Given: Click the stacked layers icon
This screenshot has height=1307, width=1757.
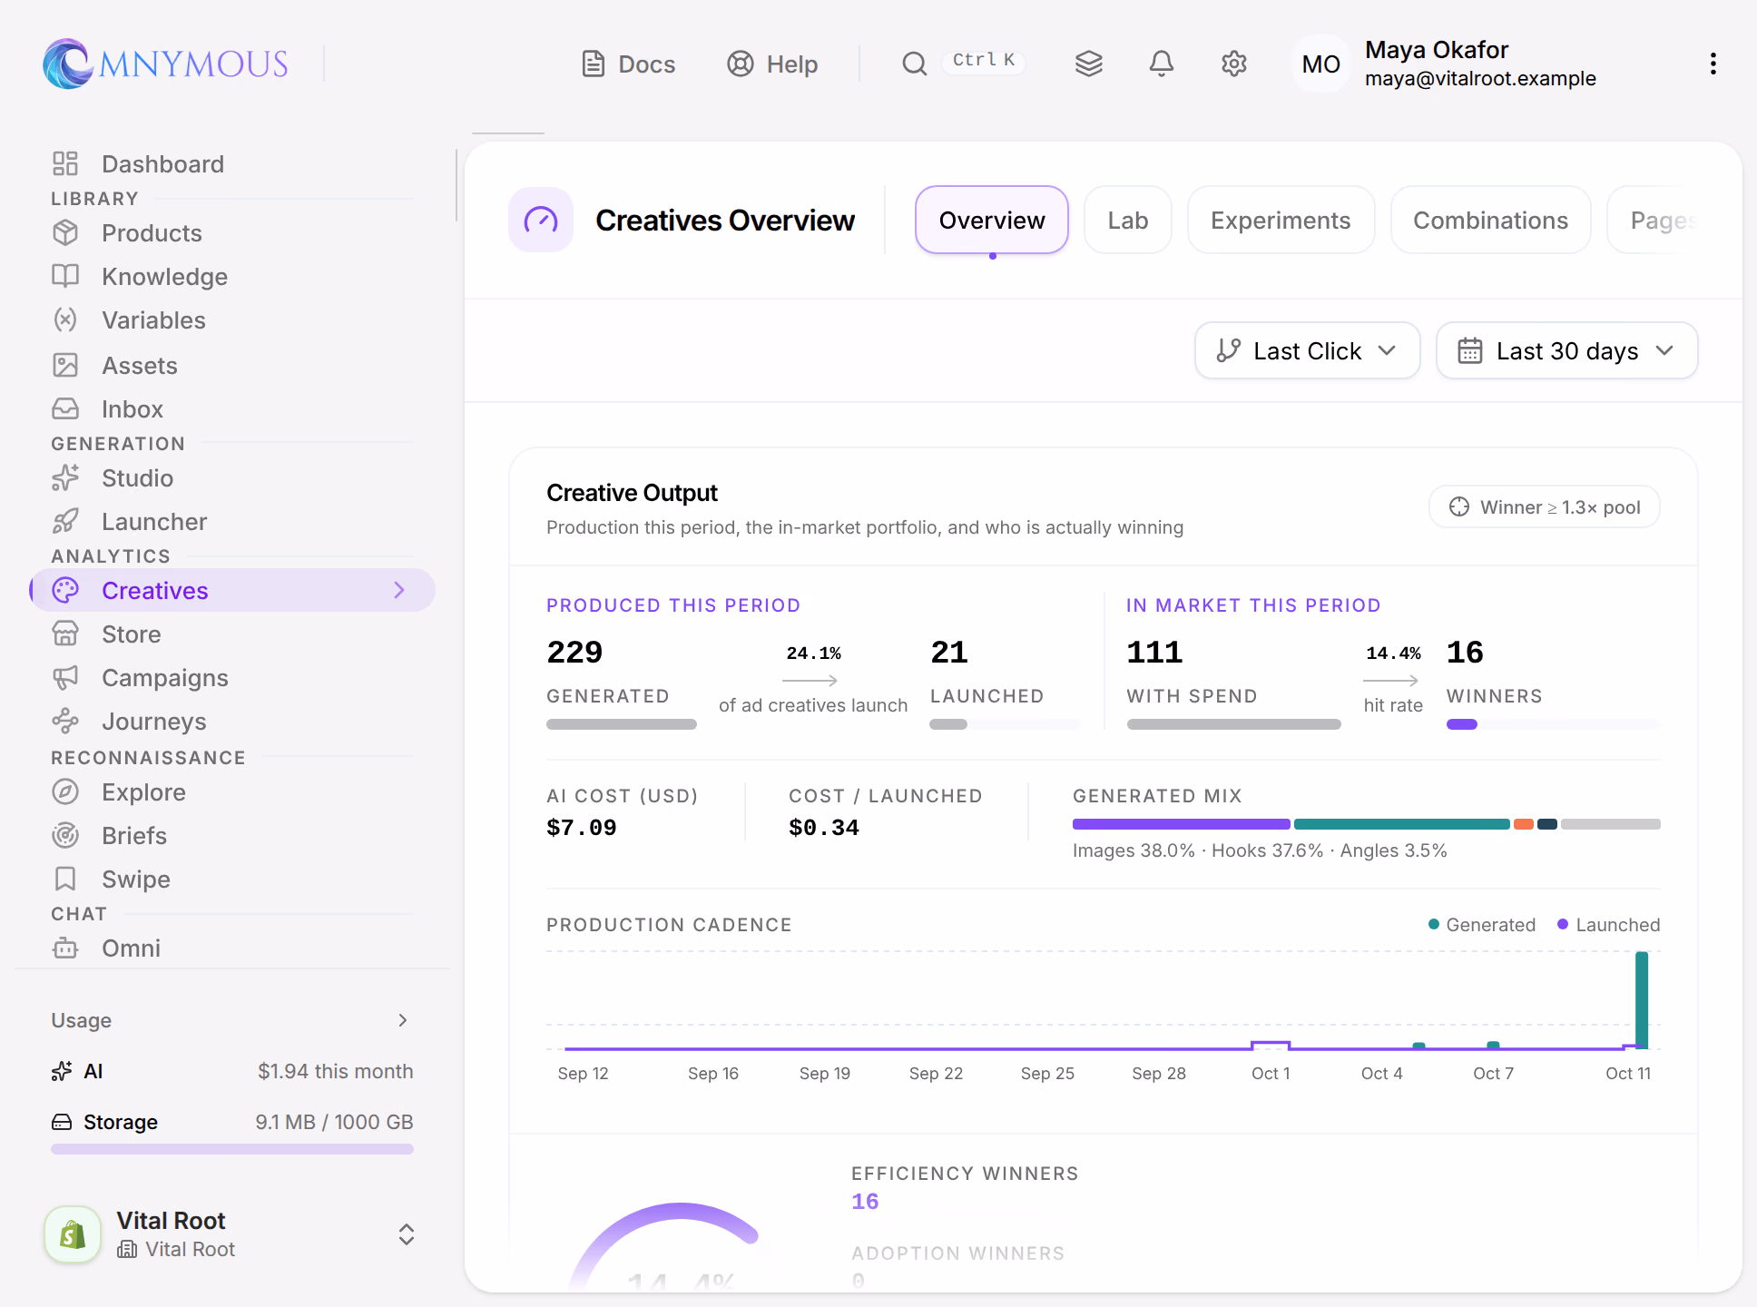Looking at the screenshot, I should pyautogui.click(x=1088, y=64).
